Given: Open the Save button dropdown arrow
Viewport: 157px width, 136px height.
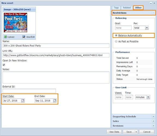Looking at the screenshot, I should tap(136, 132).
